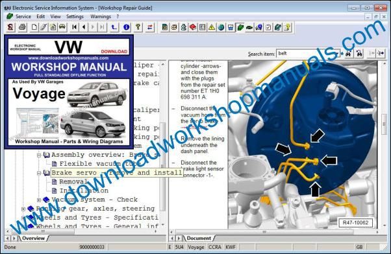Click the document pane scroll-up arrow
Image resolution: width=391 pixels, height=254 pixels.
[x=384, y=63]
